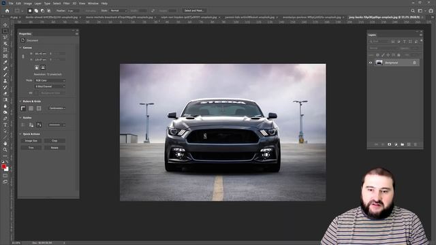
Task: Open the Centimeters units dropdown
Action: pyautogui.click(x=57, y=108)
